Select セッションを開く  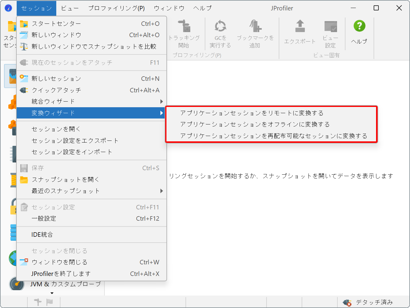click(x=91, y=129)
